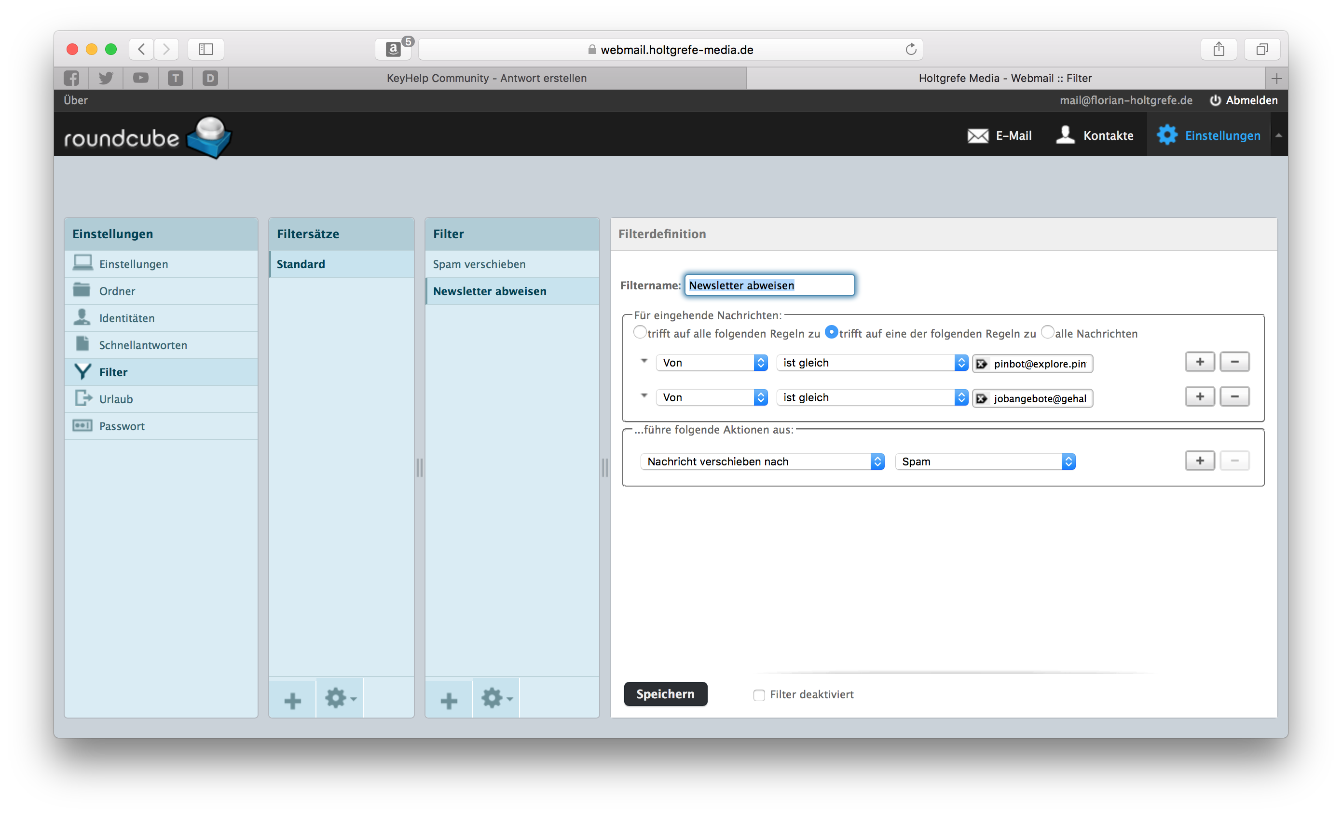Open the E-Mail envelope icon
Screen dimensions: 1342x815
click(x=978, y=136)
